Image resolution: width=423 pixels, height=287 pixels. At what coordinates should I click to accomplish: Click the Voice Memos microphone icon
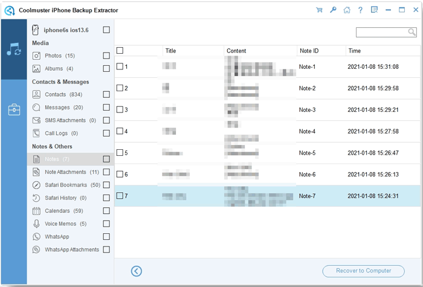[x=36, y=224]
